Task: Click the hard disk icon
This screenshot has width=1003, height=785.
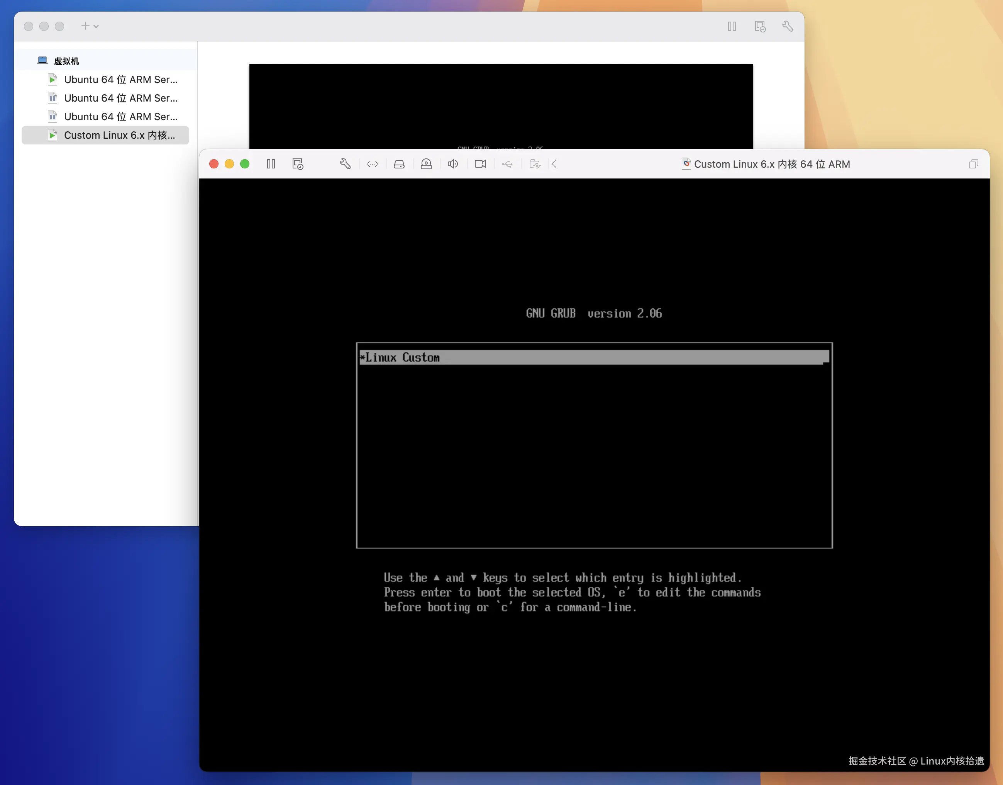Action: point(399,164)
